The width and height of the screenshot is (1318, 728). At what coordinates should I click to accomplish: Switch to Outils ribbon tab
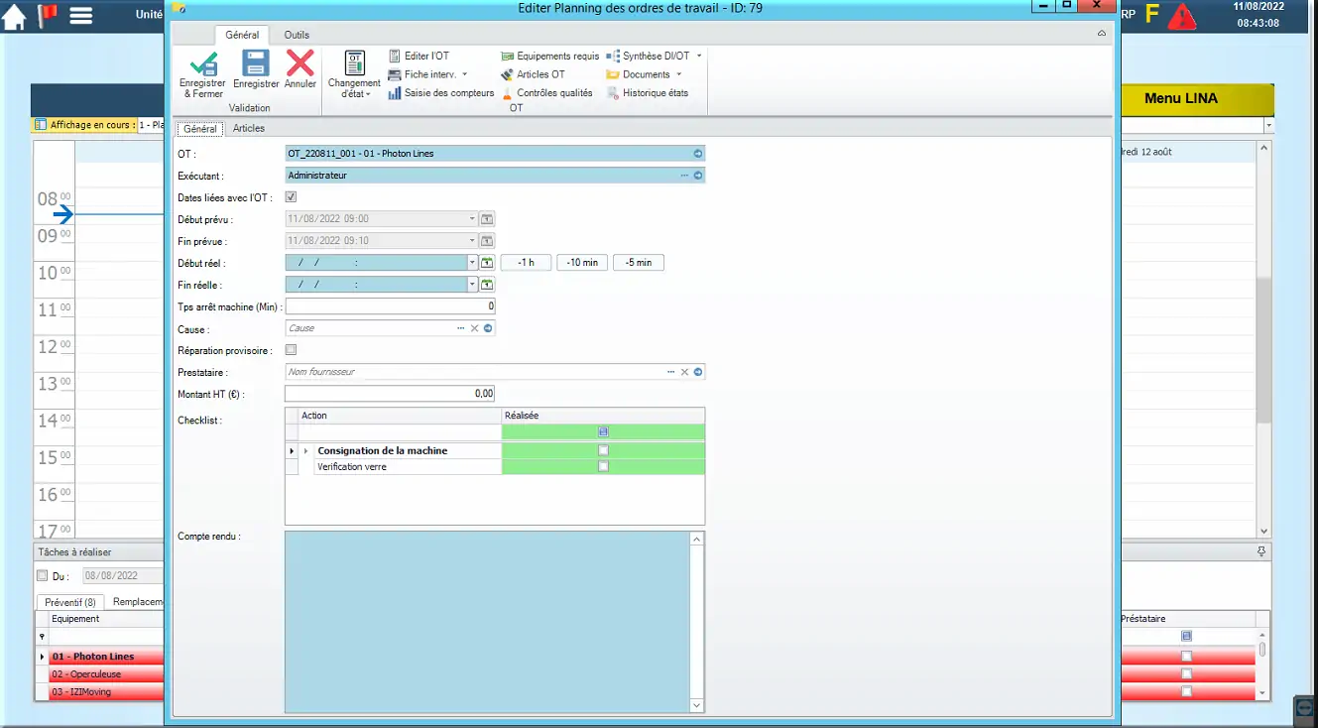pyautogui.click(x=297, y=35)
